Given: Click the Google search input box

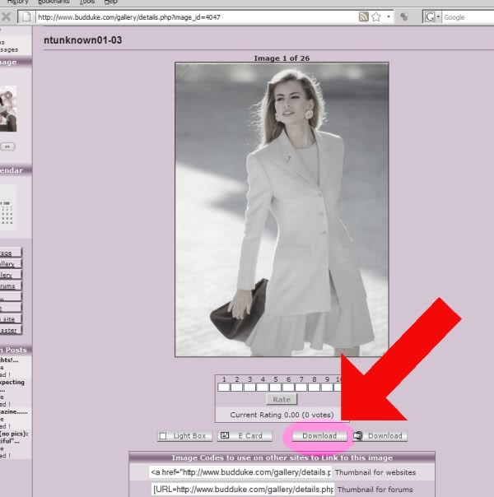Looking at the screenshot, I should click(x=467, y=16).
